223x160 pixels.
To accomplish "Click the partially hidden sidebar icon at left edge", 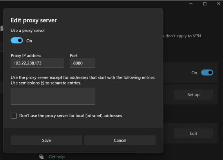I will tap(2, 28).
